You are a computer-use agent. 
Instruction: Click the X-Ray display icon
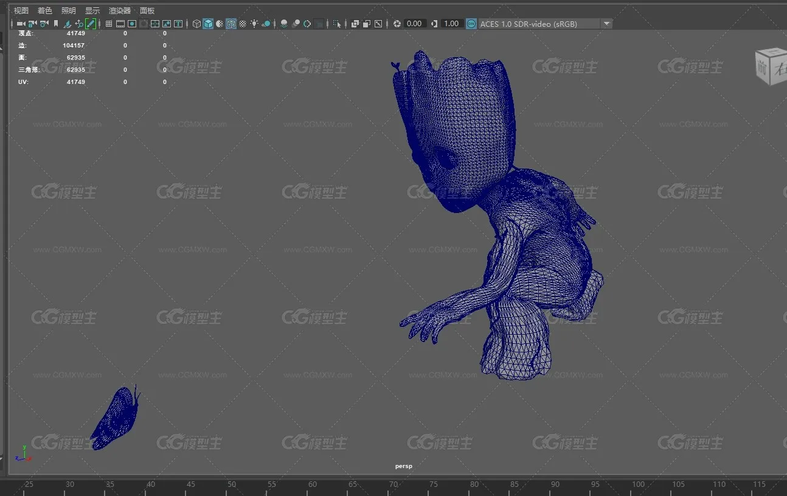point(355,24)
